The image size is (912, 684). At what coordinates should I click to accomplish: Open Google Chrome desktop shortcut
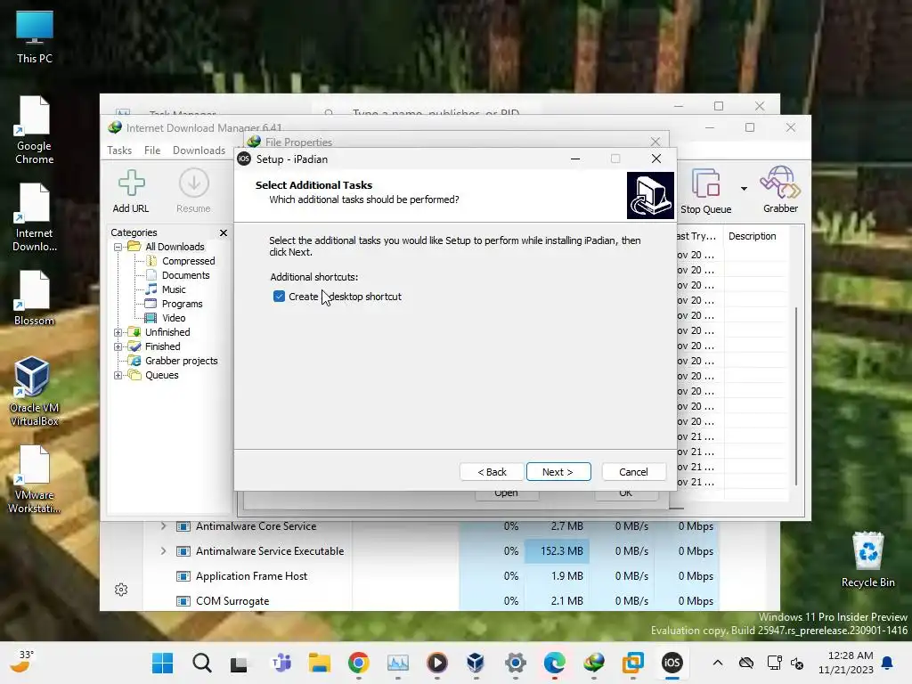[x=35, y=130]
